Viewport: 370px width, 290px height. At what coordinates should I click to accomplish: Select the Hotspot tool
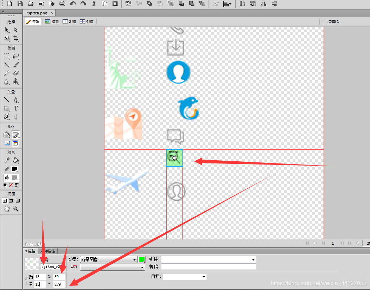tap(7, 135)
